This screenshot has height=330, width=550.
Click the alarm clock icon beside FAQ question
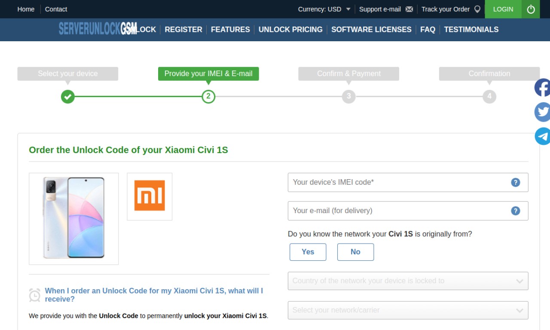click(x=35, y=295)
